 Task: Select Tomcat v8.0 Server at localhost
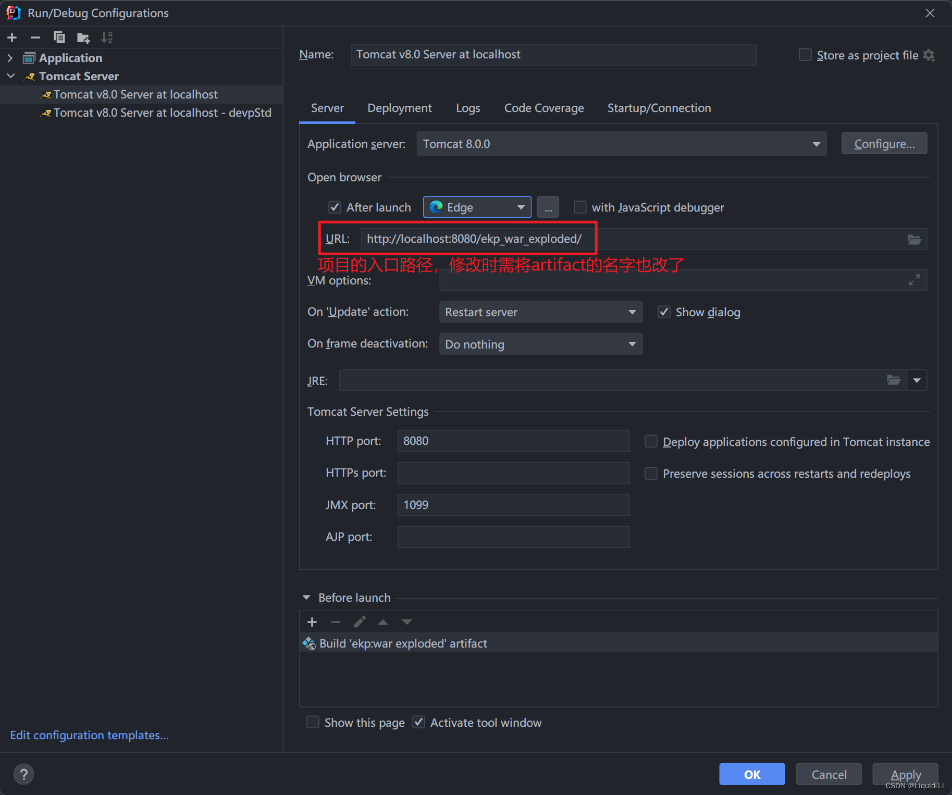click(x=141, y=94)
